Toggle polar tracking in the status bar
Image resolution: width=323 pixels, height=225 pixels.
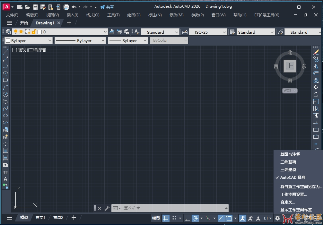click(195, 218)
